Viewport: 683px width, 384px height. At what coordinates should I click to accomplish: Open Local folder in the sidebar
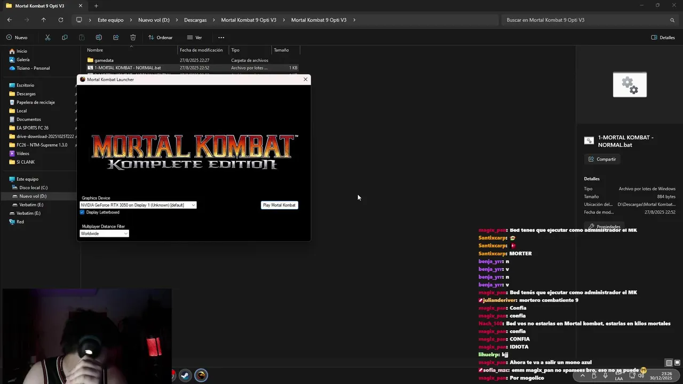pos(21,111)
